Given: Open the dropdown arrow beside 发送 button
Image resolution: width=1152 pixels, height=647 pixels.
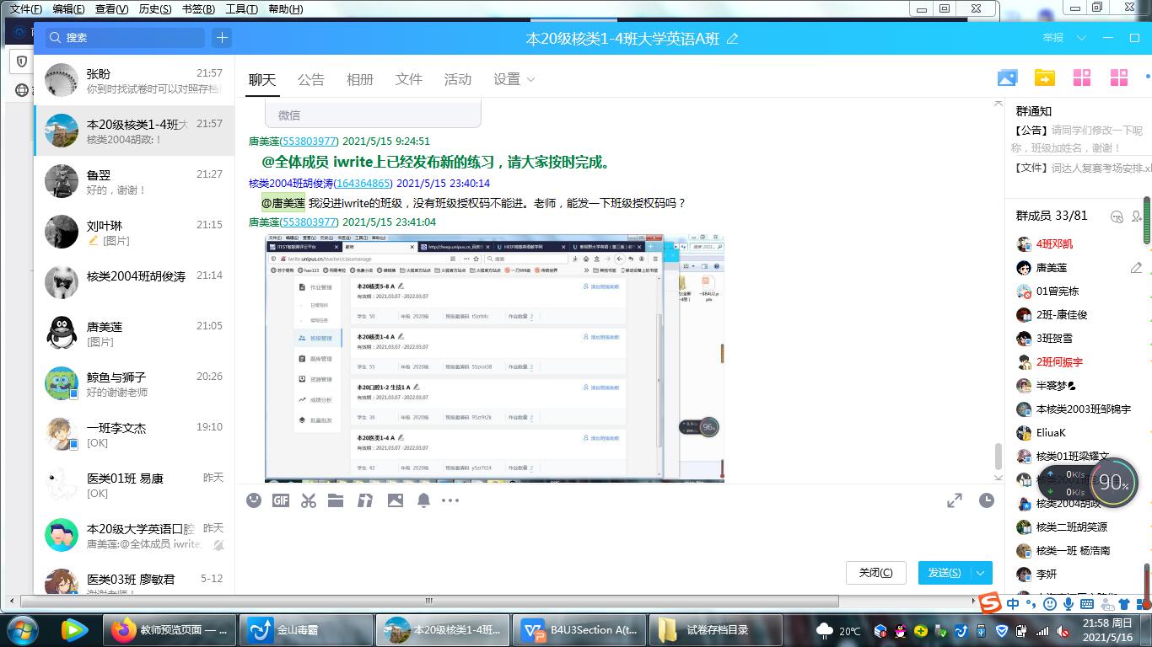Looking at the screenshot, I should [x=981, y=573].
